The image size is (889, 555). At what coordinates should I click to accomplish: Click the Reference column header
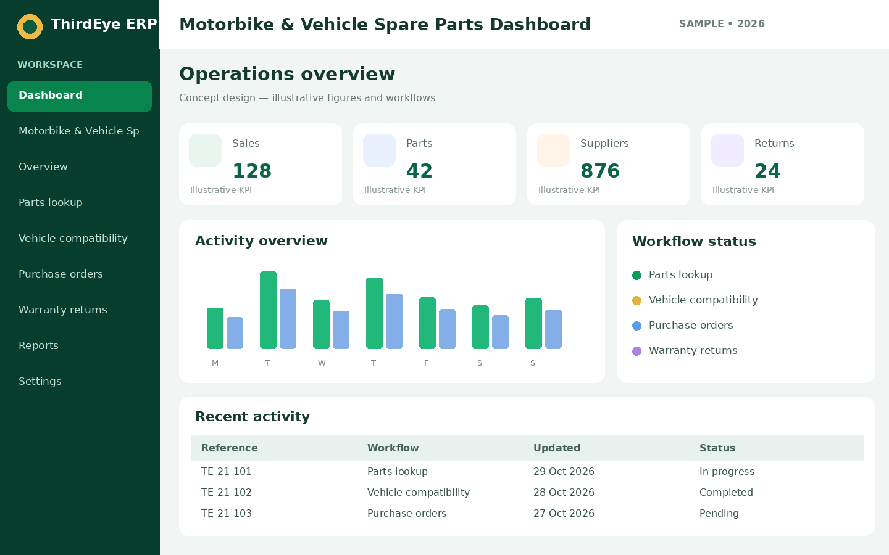(x=230, y=448)
